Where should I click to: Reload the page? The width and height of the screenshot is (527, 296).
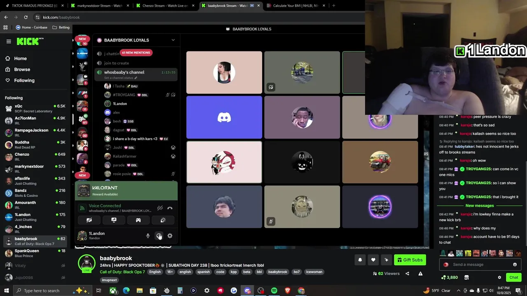[26, 17]
